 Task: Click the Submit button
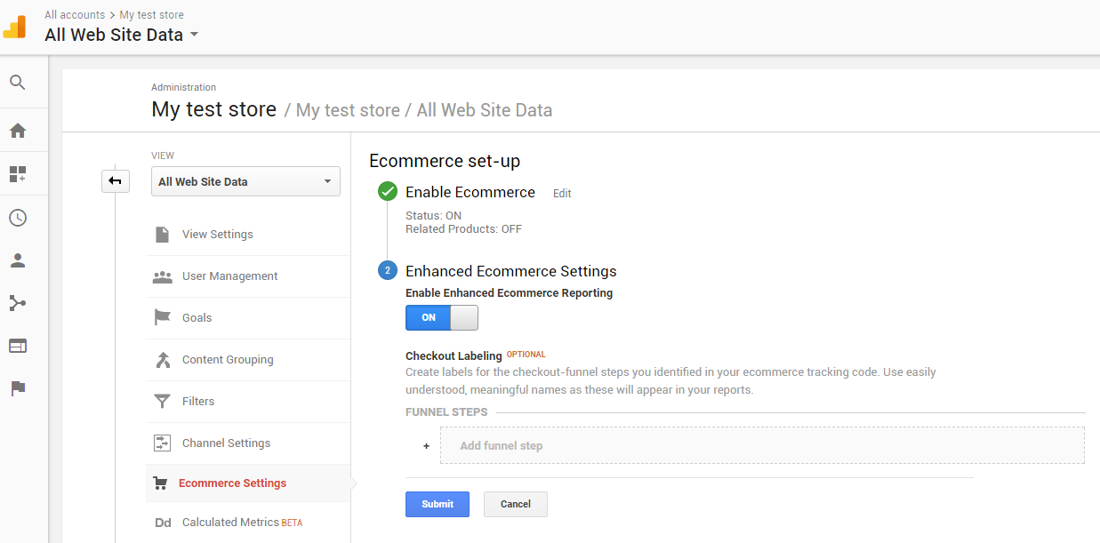coord(438,504)
